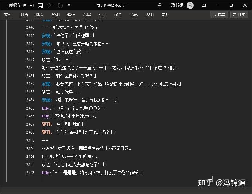Click the document file name title

point(111,5)
